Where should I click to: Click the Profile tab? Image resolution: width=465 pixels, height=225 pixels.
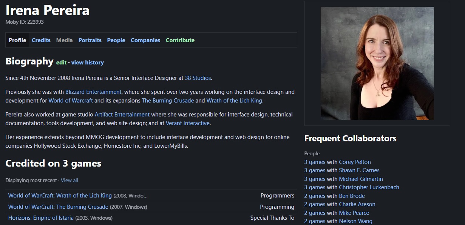point(17,40)
